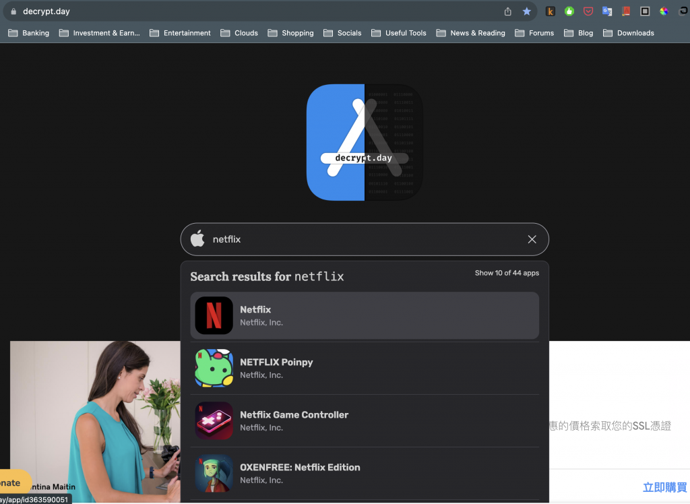This screenshot has width=690, height=504.
Task: Open the Pocket extension icon
Action: coord(588,11)
